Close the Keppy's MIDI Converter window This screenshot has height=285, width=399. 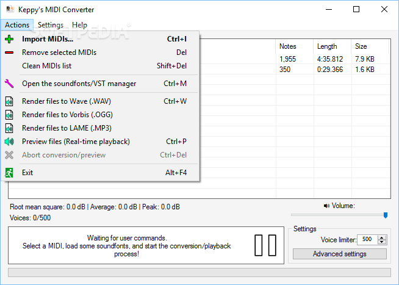[384, 9]
